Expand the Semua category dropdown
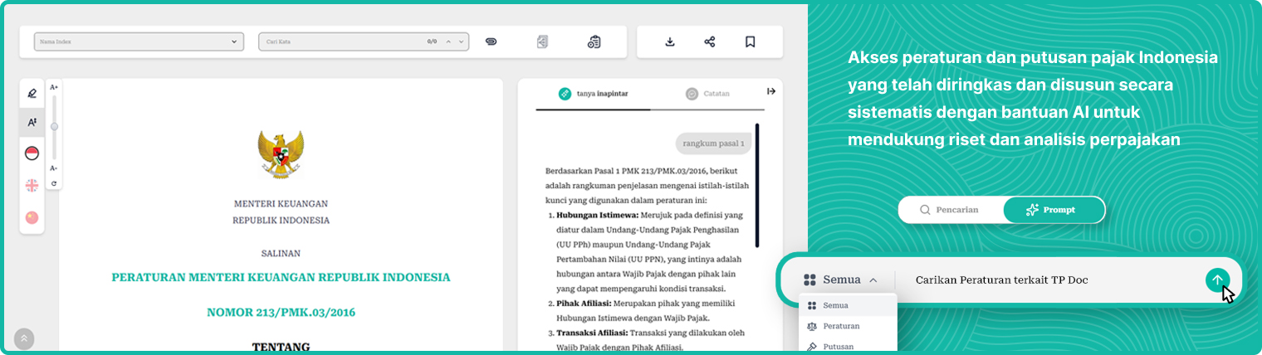Viewport: 1262px width, 355px height. click(840, 280)
